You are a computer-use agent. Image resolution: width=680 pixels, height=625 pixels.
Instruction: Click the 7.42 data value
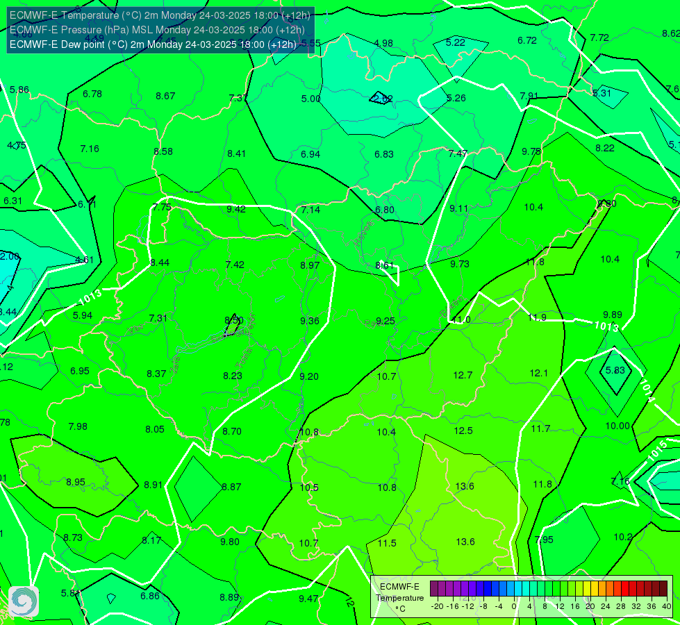235,265
